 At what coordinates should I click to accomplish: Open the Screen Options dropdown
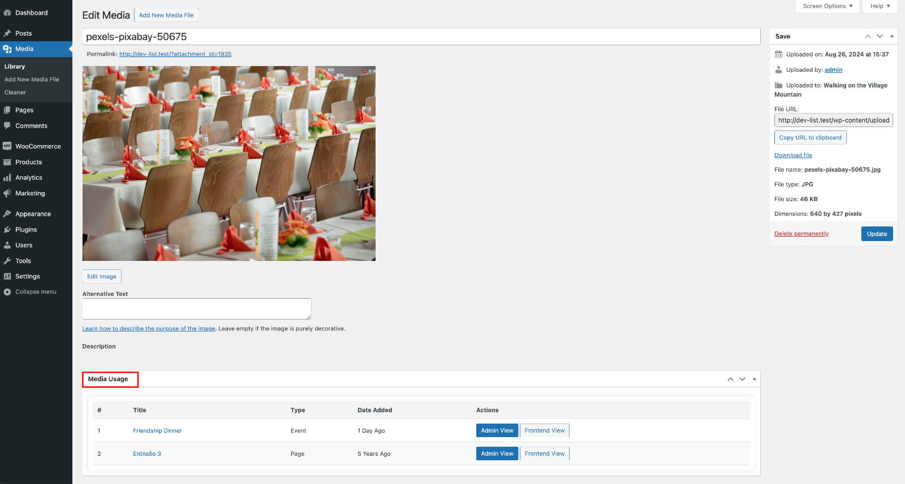click(828, 6)
